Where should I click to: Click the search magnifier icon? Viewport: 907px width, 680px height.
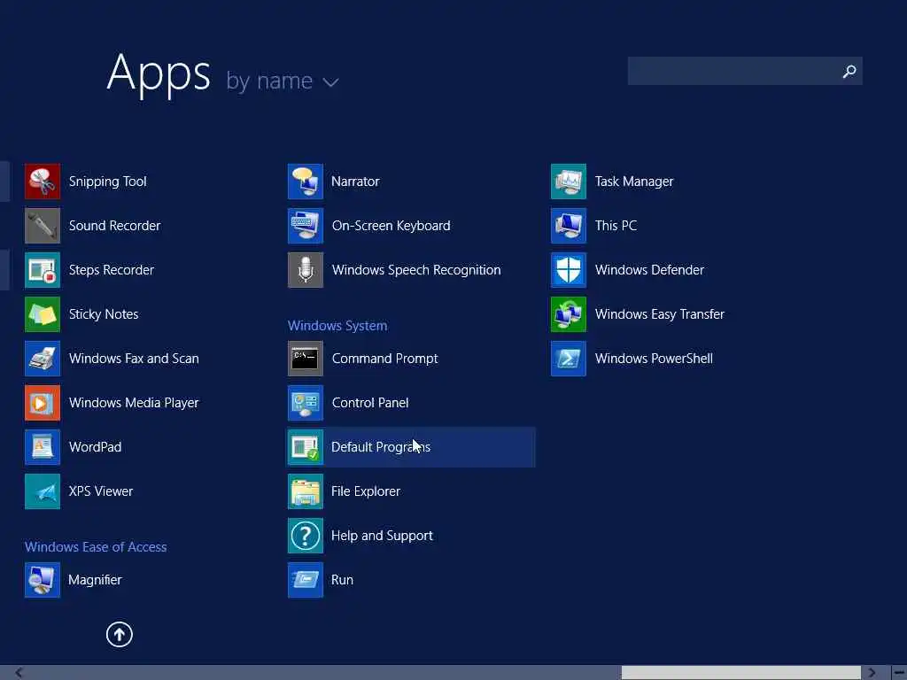849,71
